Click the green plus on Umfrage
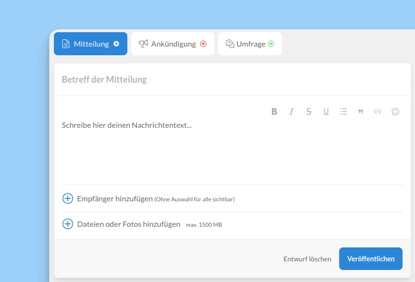 (x=271, y=44)
